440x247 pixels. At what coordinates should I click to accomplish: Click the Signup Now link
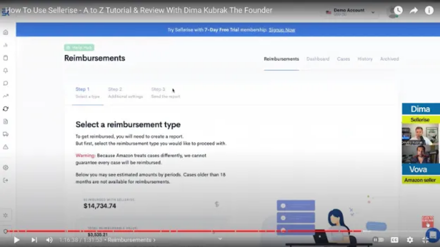(281, 30)
